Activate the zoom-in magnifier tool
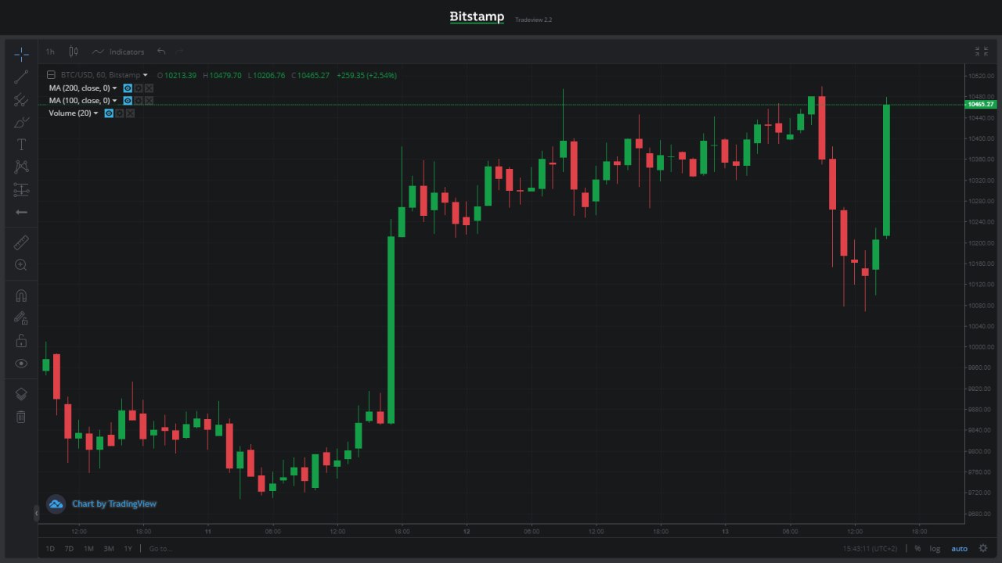Viewport: 1002px width, 563px height. (21, 265)
